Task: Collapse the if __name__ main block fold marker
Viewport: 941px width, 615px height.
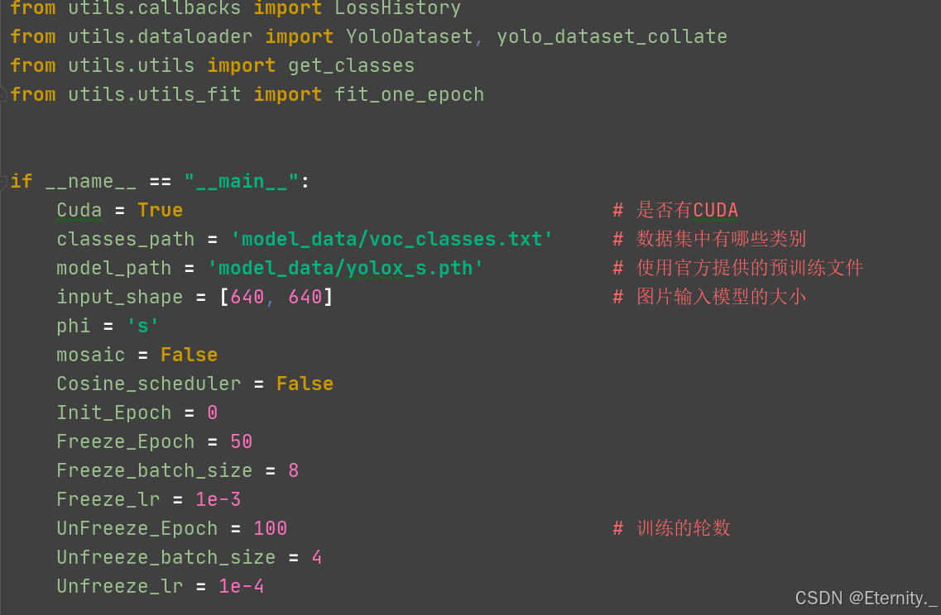Action: 3,181
